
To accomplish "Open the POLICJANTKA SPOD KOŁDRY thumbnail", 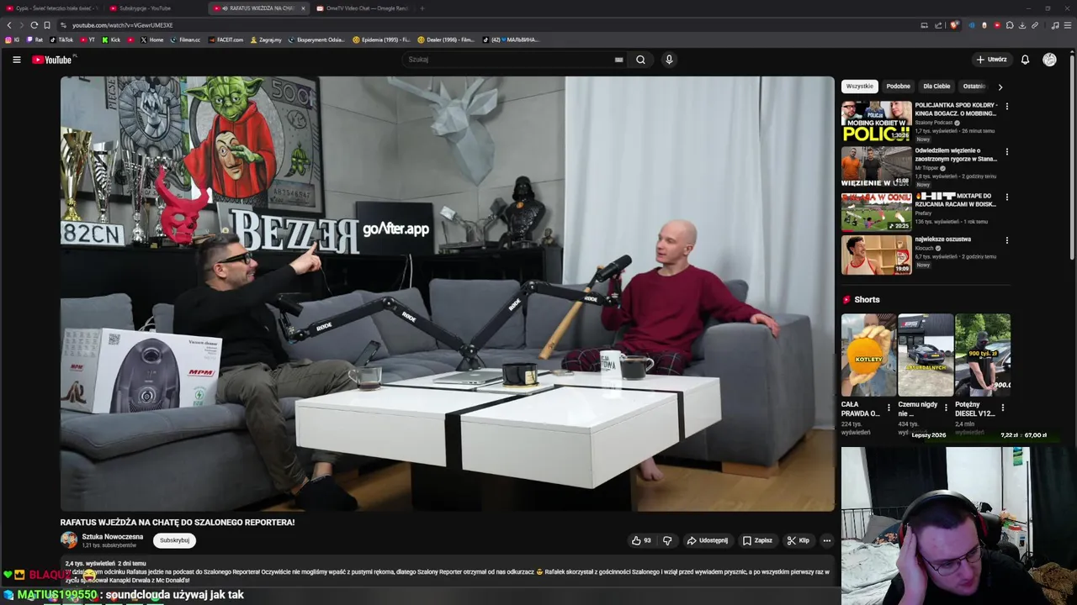I will pyautogui.click(x=876, y=122).
